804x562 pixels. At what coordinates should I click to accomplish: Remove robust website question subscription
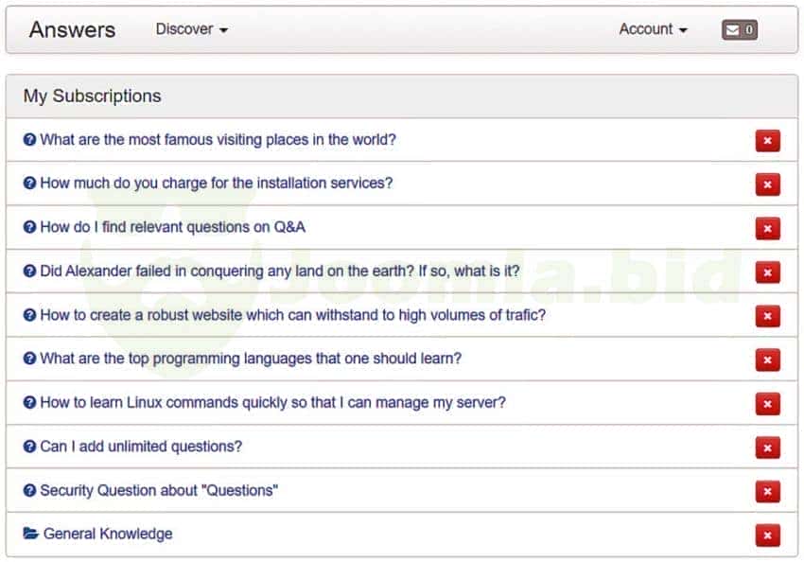click(767, 316)
